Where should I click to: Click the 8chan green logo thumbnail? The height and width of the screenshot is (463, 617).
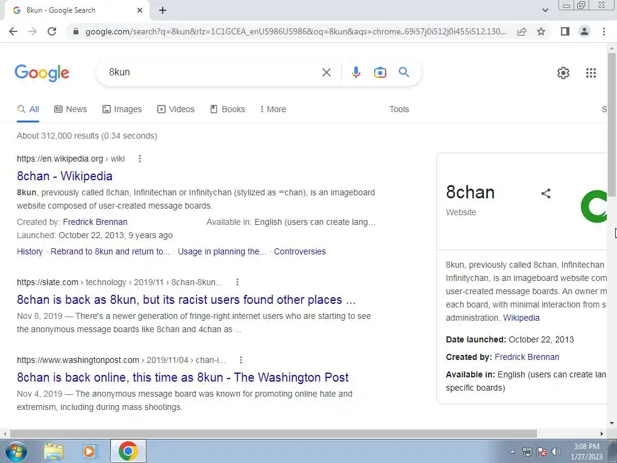pos(594,206)
